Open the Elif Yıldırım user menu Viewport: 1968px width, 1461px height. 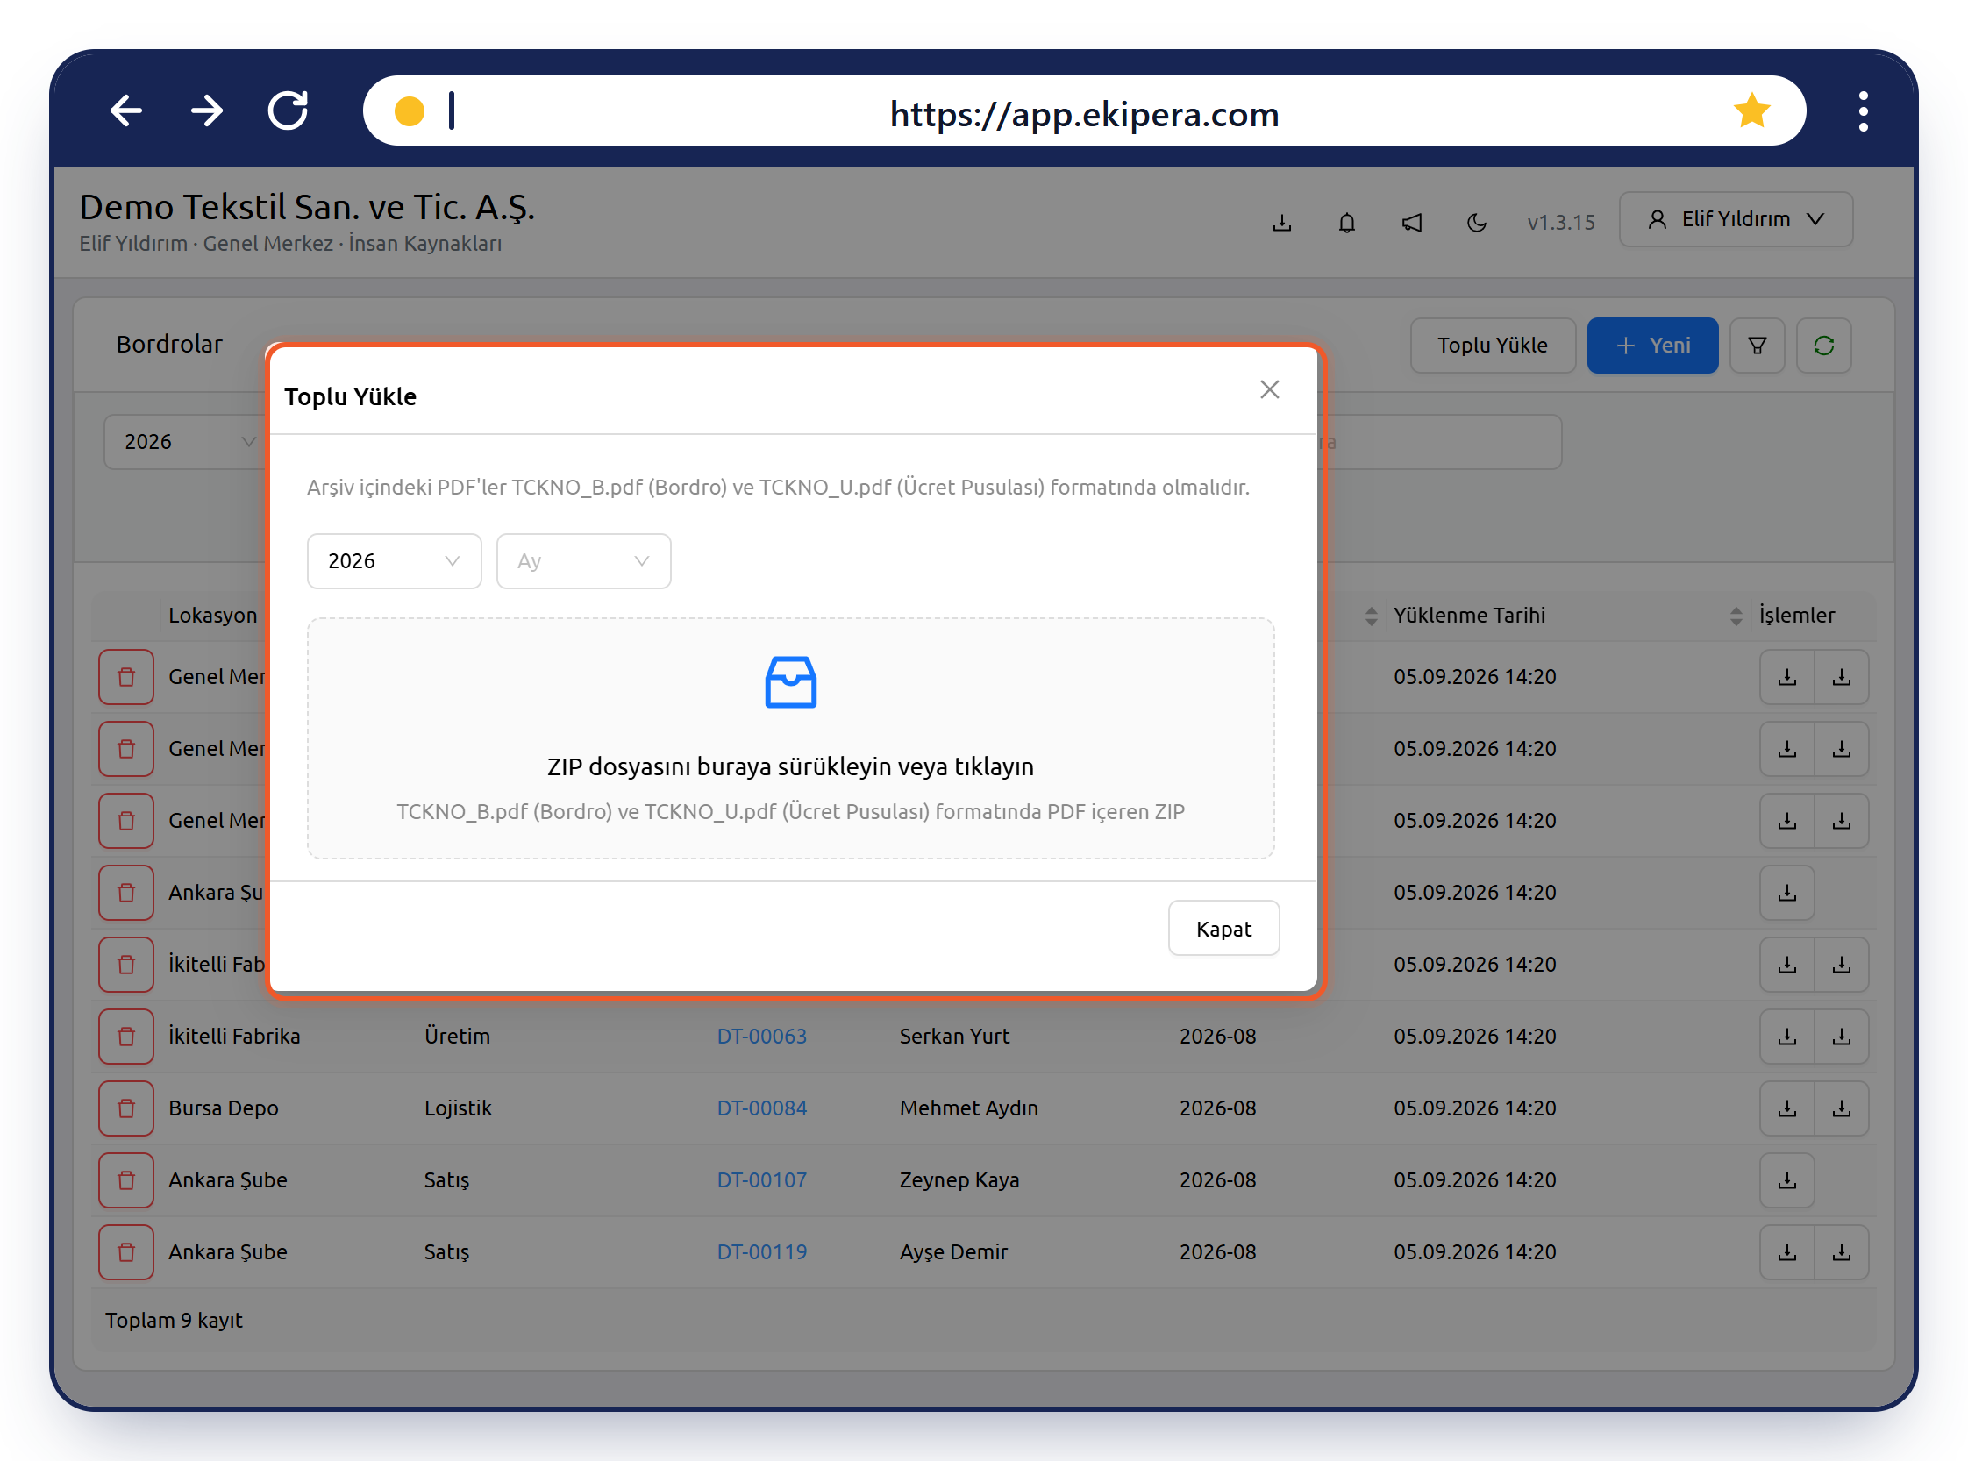point(1736,219)
